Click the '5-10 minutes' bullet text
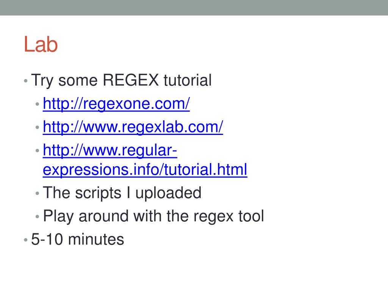388x291 pixels. (77, 239)
